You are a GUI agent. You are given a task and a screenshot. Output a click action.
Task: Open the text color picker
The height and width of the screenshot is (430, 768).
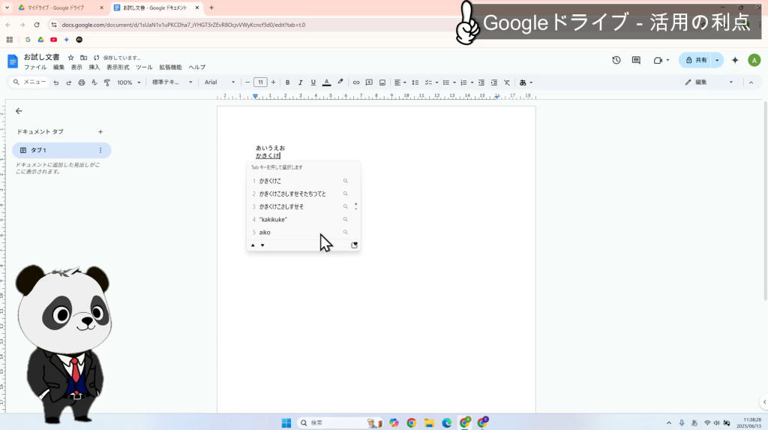[326, 83]
